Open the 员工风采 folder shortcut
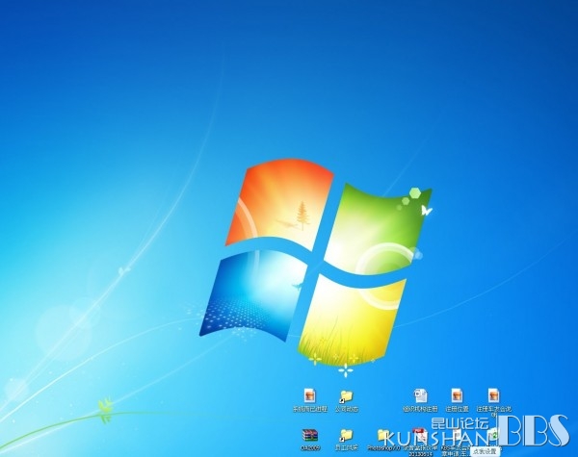Screen dimensions: 578x457 [347, 435]
